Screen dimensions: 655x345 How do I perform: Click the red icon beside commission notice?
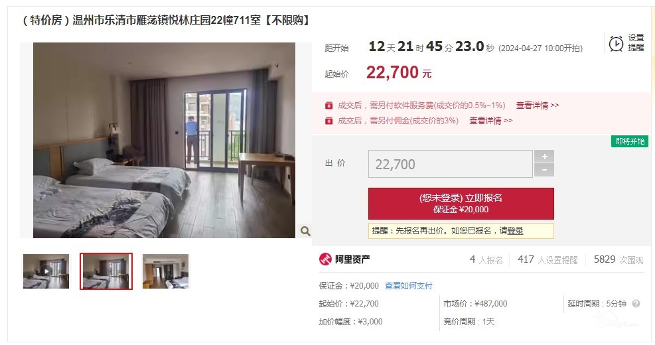[328, 121]
